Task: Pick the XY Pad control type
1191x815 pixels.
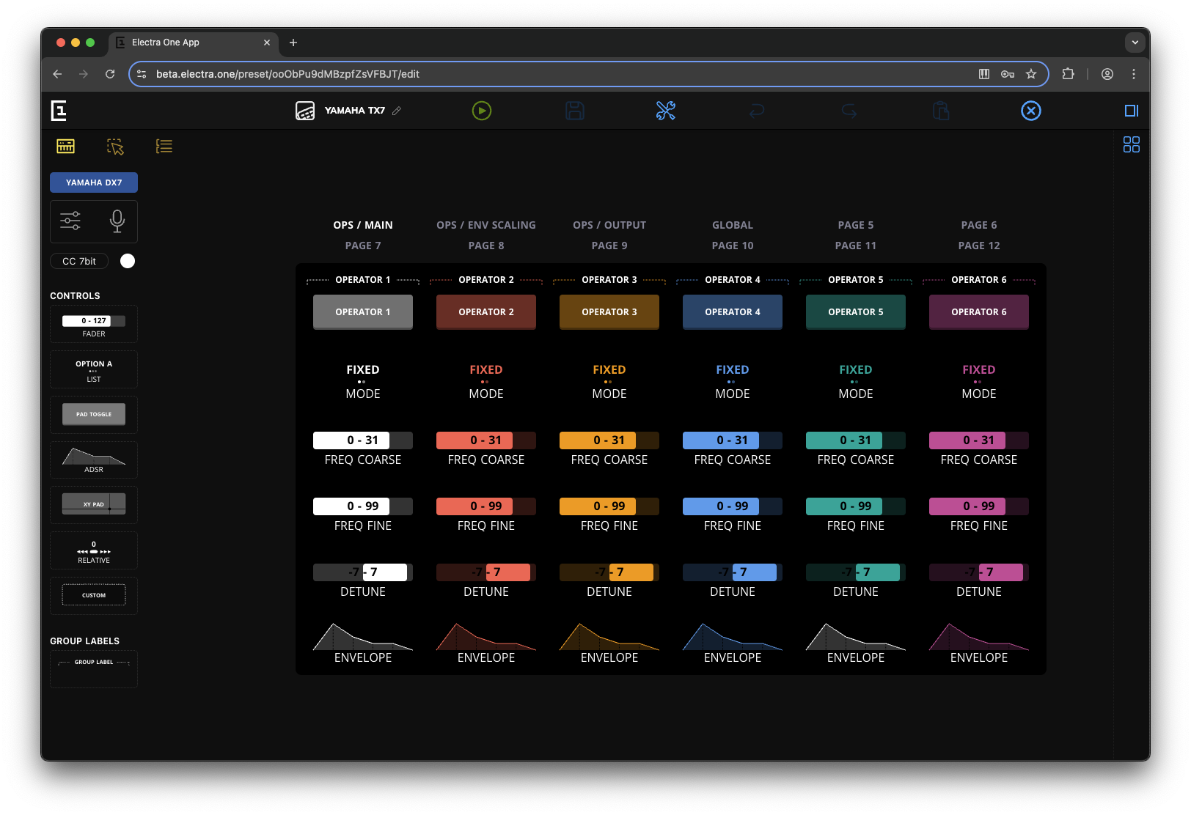Action: 94,505
